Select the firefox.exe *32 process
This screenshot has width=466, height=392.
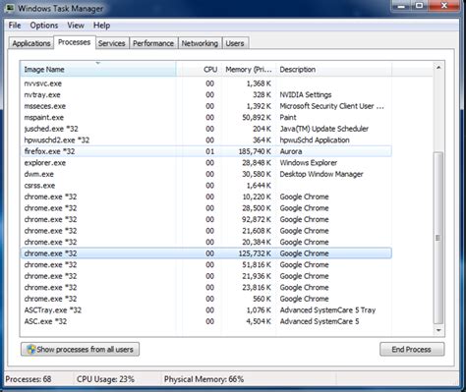tap(206, 151)
